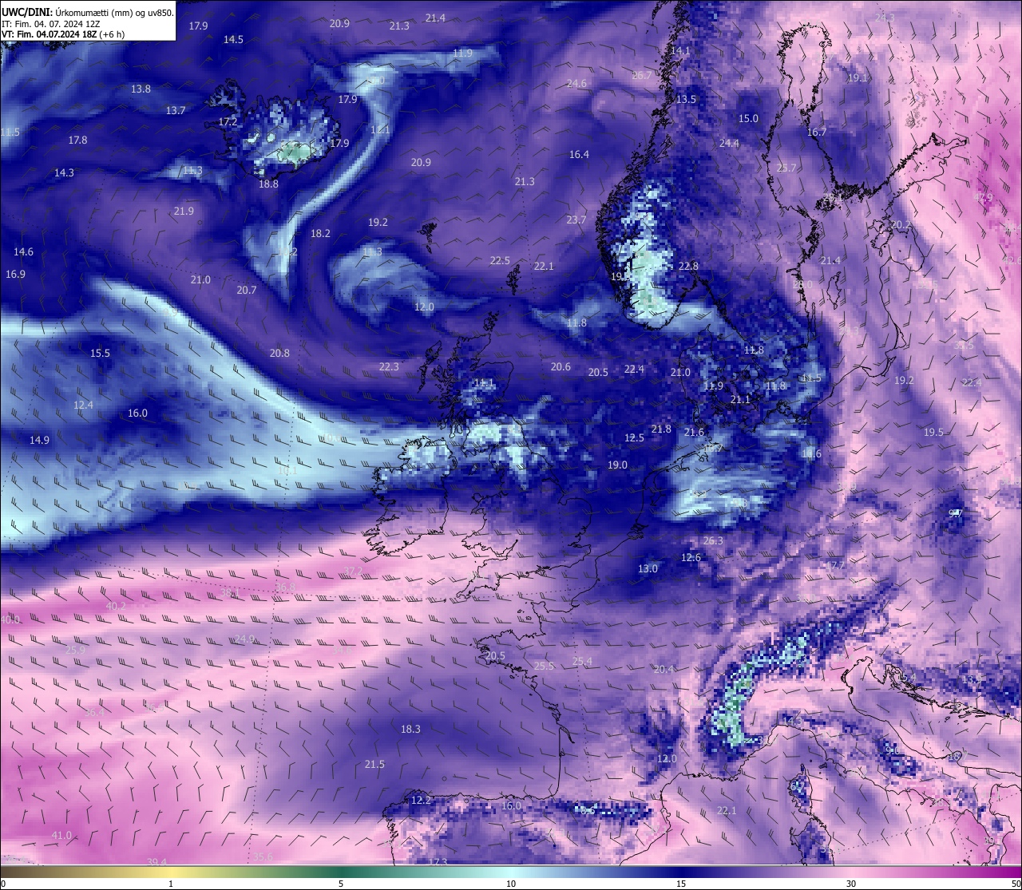The image size is (1022, 890).
Task: Click the 15.5 value over the Atlantic
Action: coord(100,354)
